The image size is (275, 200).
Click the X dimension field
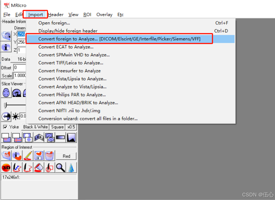(x=21, y=34)
